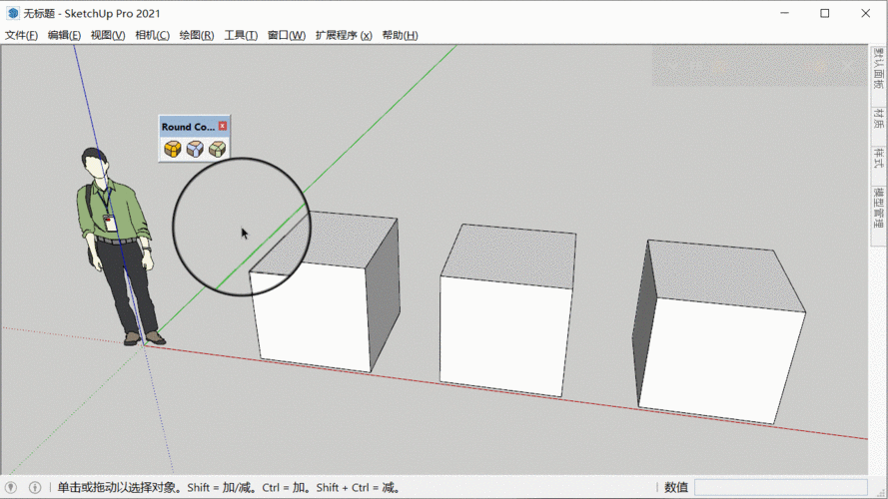The image size is (888, 499).
Task: Expand the 模型管理 side tray tab
Action: click(878, 209)
